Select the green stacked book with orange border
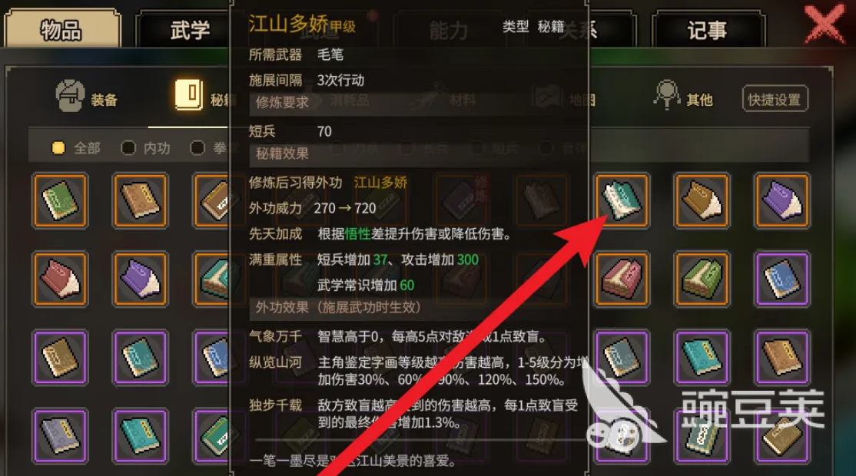 (702, 279)
